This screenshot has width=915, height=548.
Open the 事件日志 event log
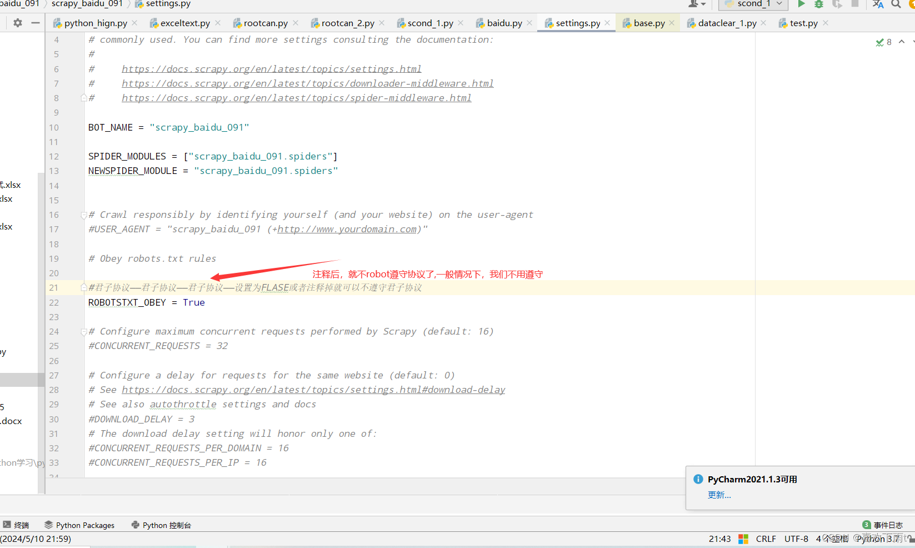(x=883, y=525)
